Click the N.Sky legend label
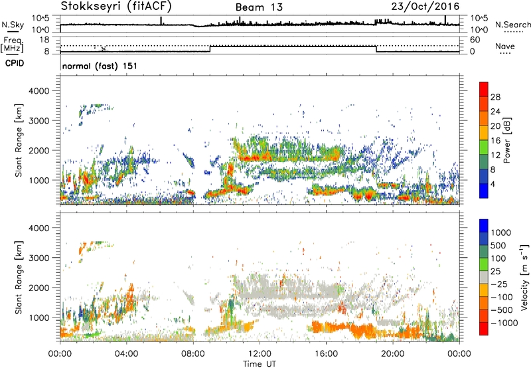The height and width of the screenshot is (368, 531). pyautogui.click(x=13, y=25)
